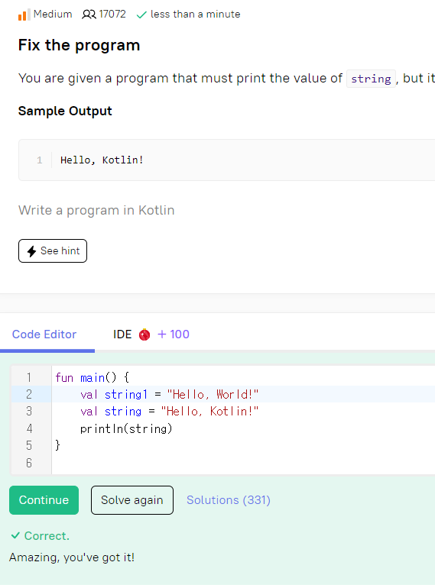Continue to the next step

[x=44, y=500]
